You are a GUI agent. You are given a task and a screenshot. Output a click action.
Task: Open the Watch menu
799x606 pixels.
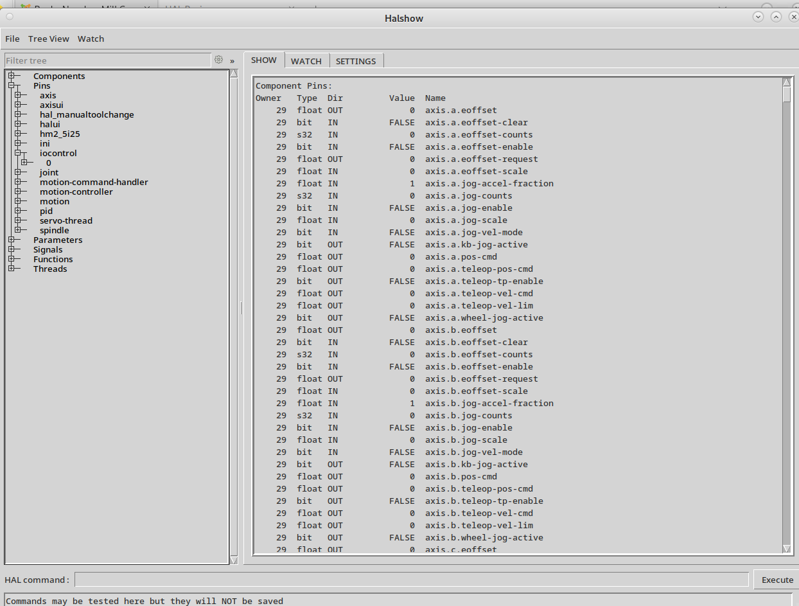[91, 39]
